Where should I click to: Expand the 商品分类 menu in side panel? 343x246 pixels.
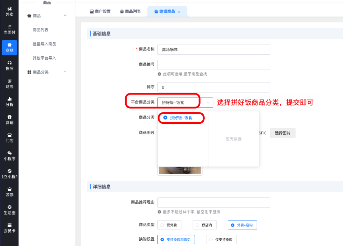(65, 72)
